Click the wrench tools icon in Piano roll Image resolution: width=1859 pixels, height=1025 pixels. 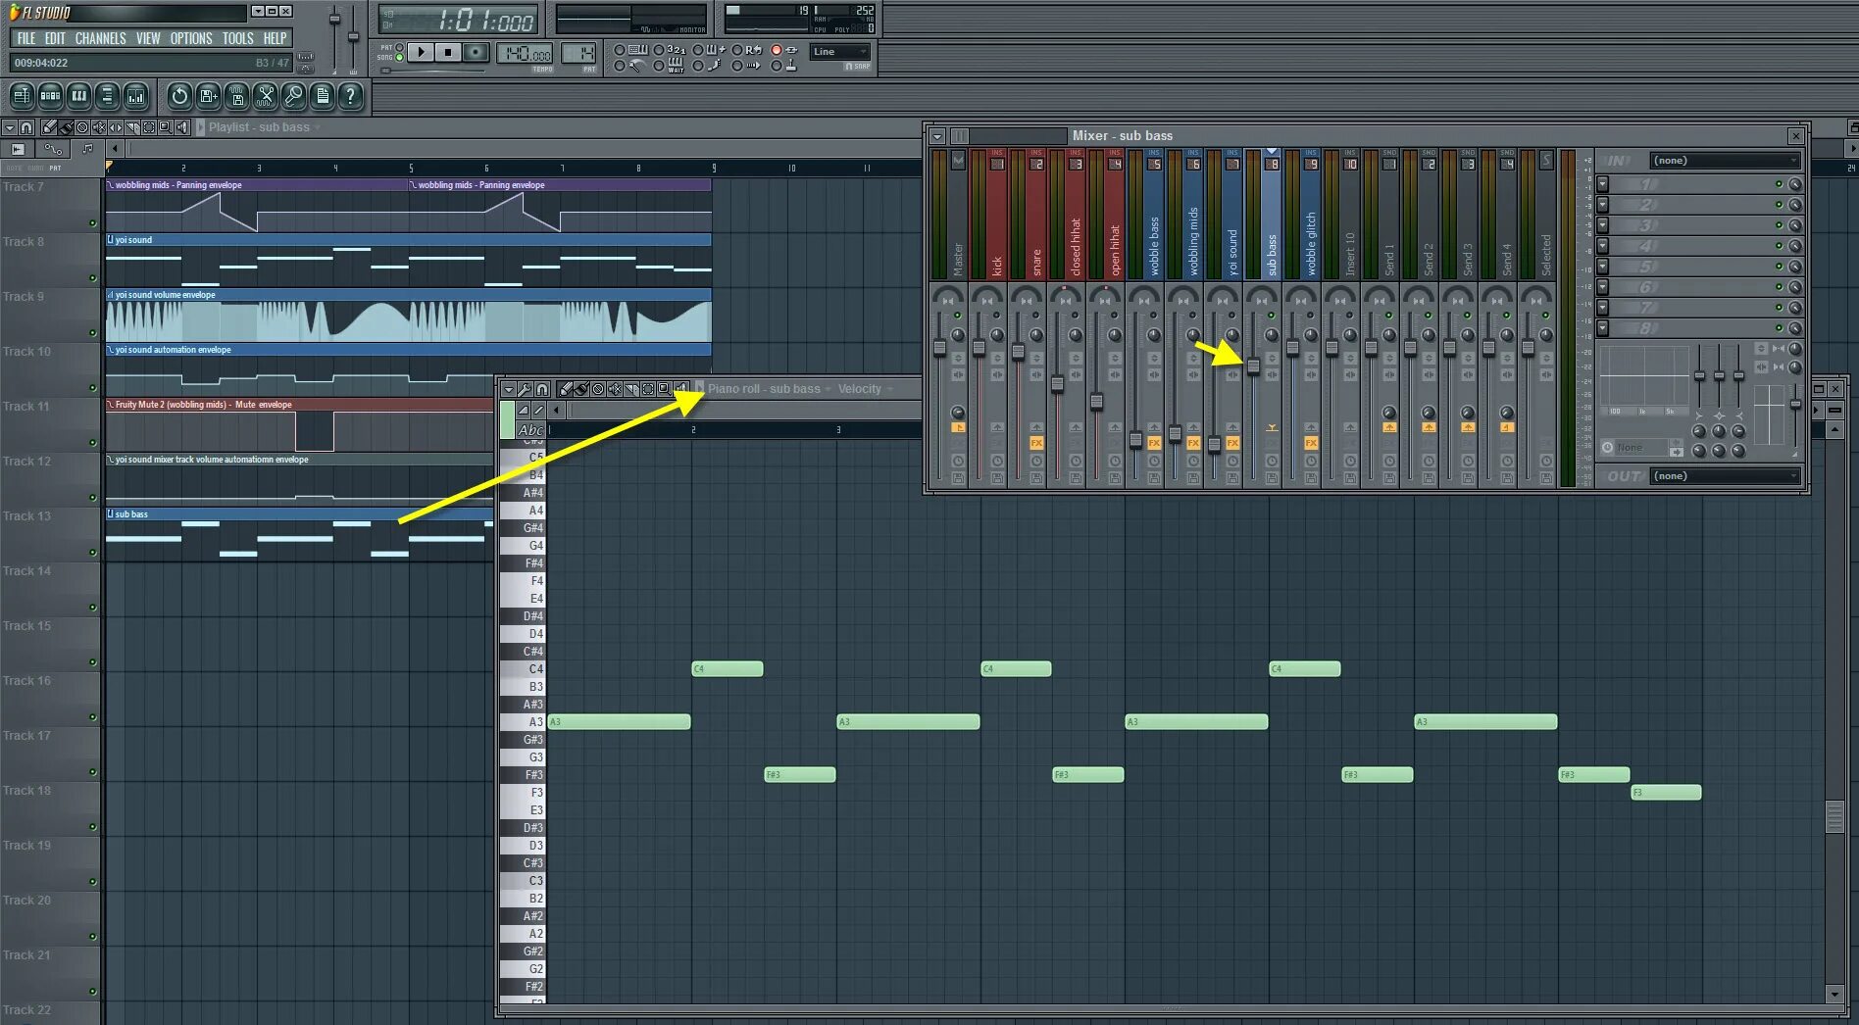(x=526, y=389)
